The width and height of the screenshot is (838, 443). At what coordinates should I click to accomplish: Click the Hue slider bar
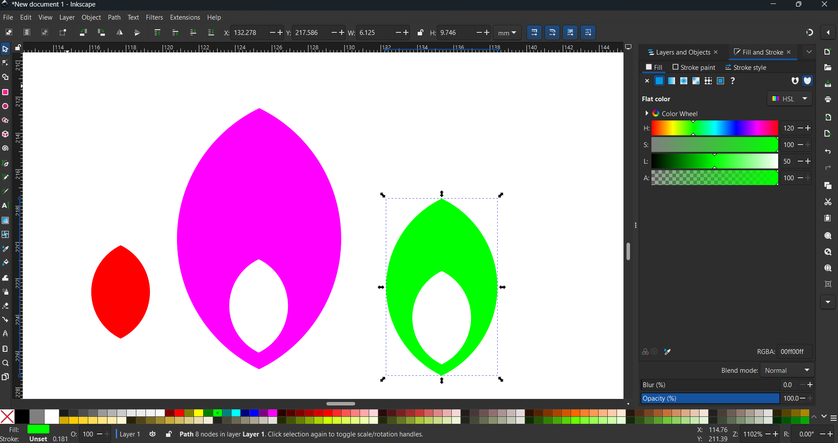pyautogui.click(x=714, y=128)
